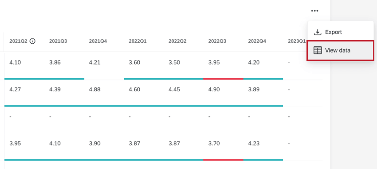Click the 2022Q1 column header
Image resolution: width=377 pixels, height=169 pixels.
pos(137,41)
